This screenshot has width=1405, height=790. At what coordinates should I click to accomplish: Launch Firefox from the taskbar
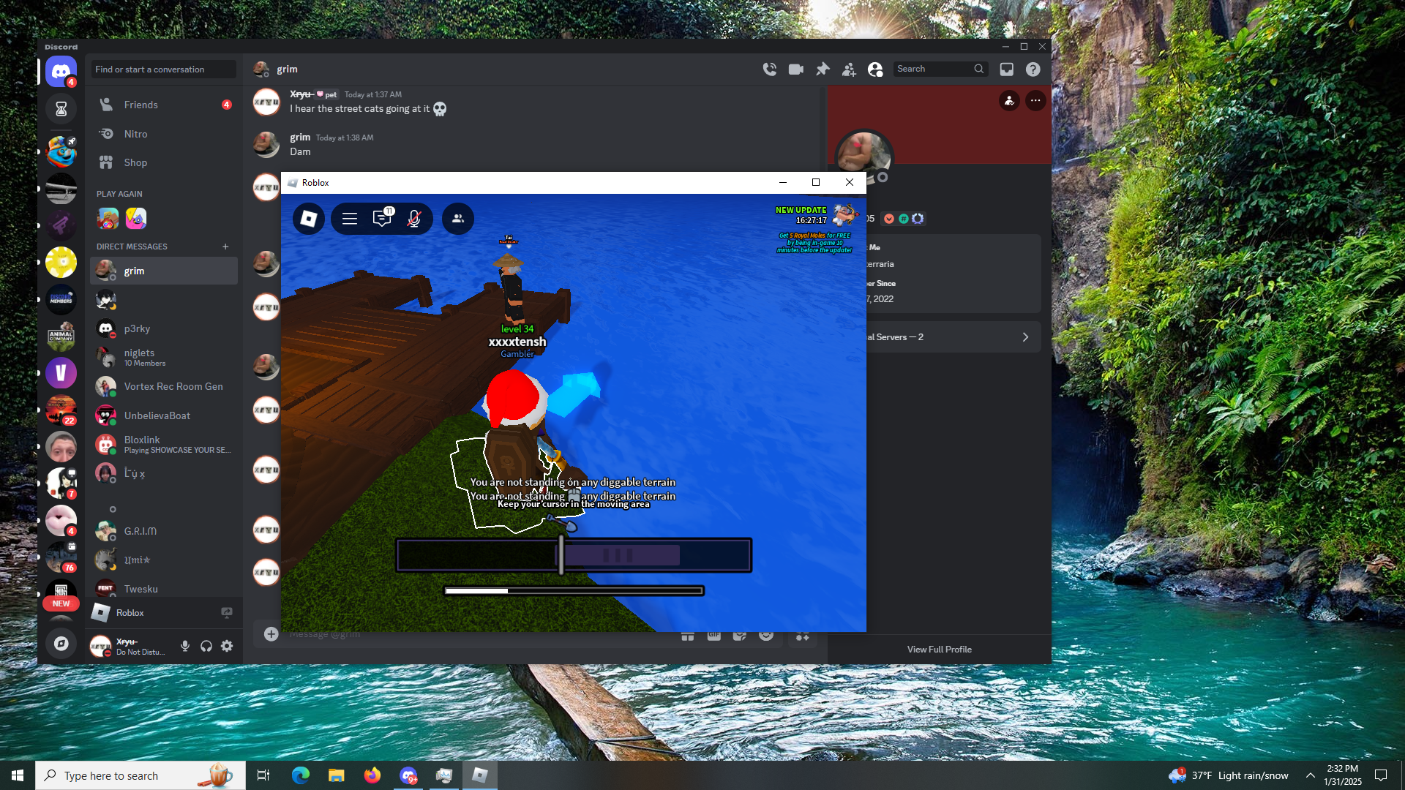(372, 775)
